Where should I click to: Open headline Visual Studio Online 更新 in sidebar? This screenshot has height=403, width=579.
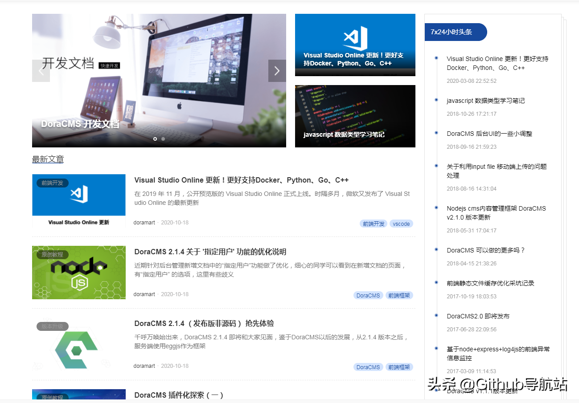click(497, 63)
